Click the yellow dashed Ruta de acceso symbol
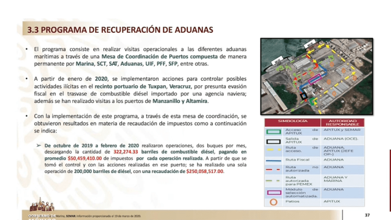This screenshot has width=391, height=220. pos(274,150)
